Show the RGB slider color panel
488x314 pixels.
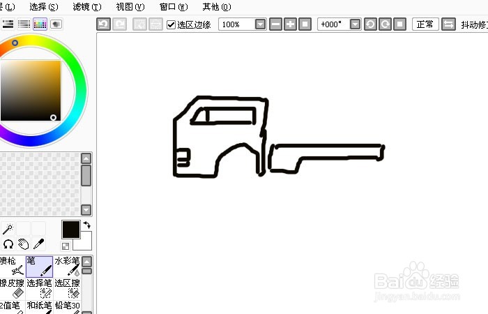[x=8, y=24]
